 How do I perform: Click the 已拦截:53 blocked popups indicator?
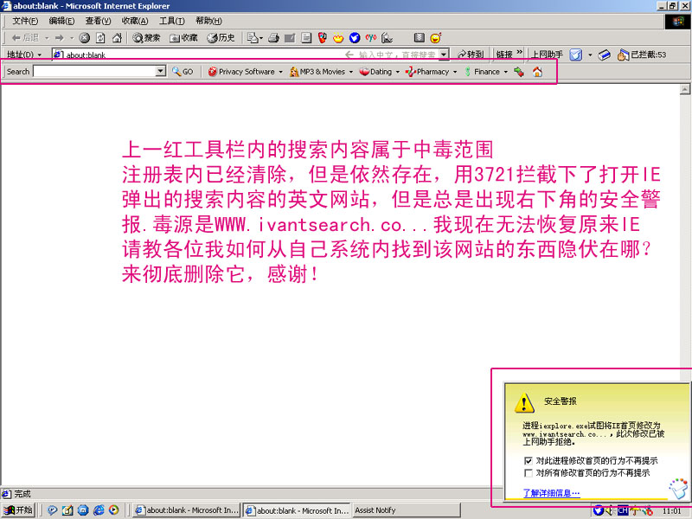642,54
